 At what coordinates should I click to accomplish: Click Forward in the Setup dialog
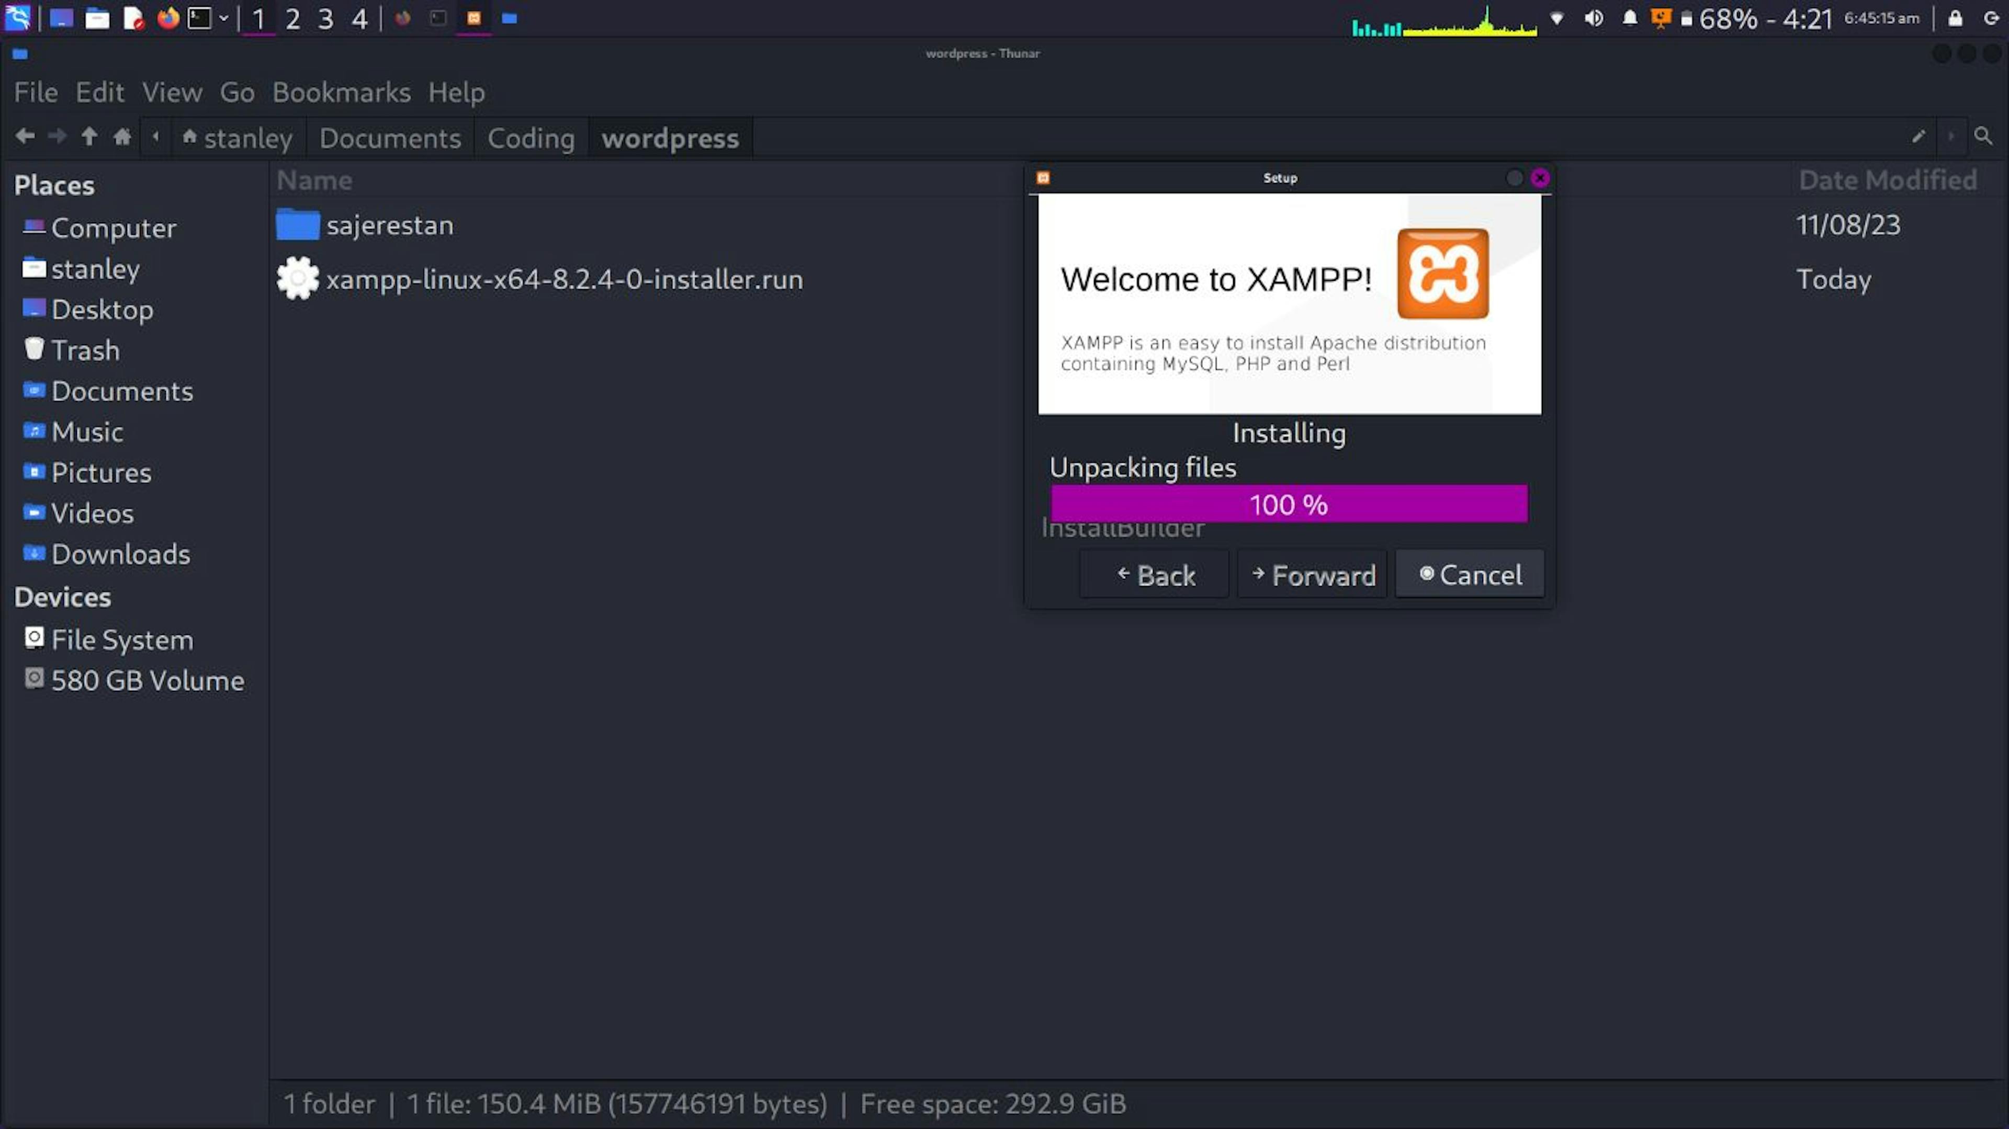1311,575
